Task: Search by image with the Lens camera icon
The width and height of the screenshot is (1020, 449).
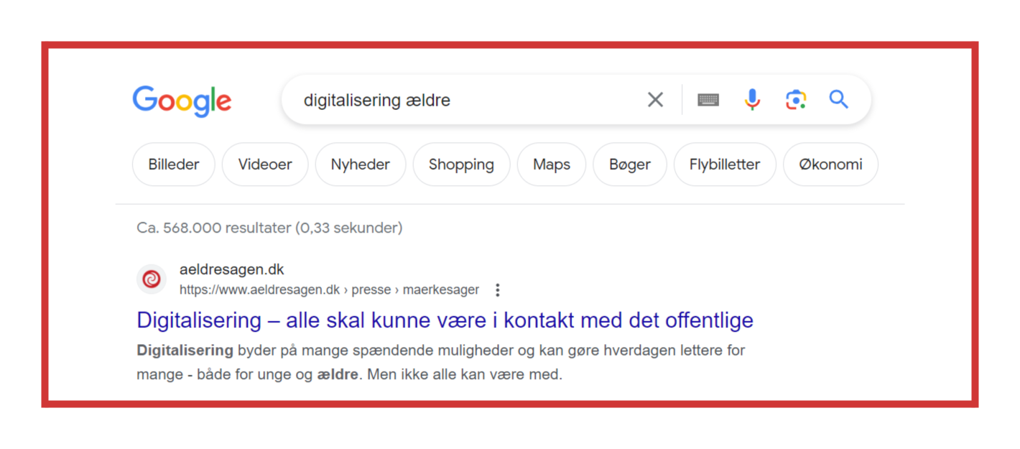Action: tap(796, 100)
